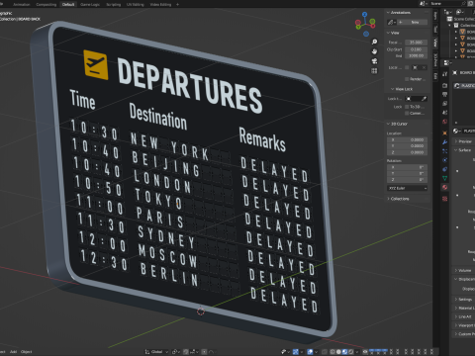Screen dimensions: 475x356
Task: Click the Clip Start value field
Action: (416, 49)
